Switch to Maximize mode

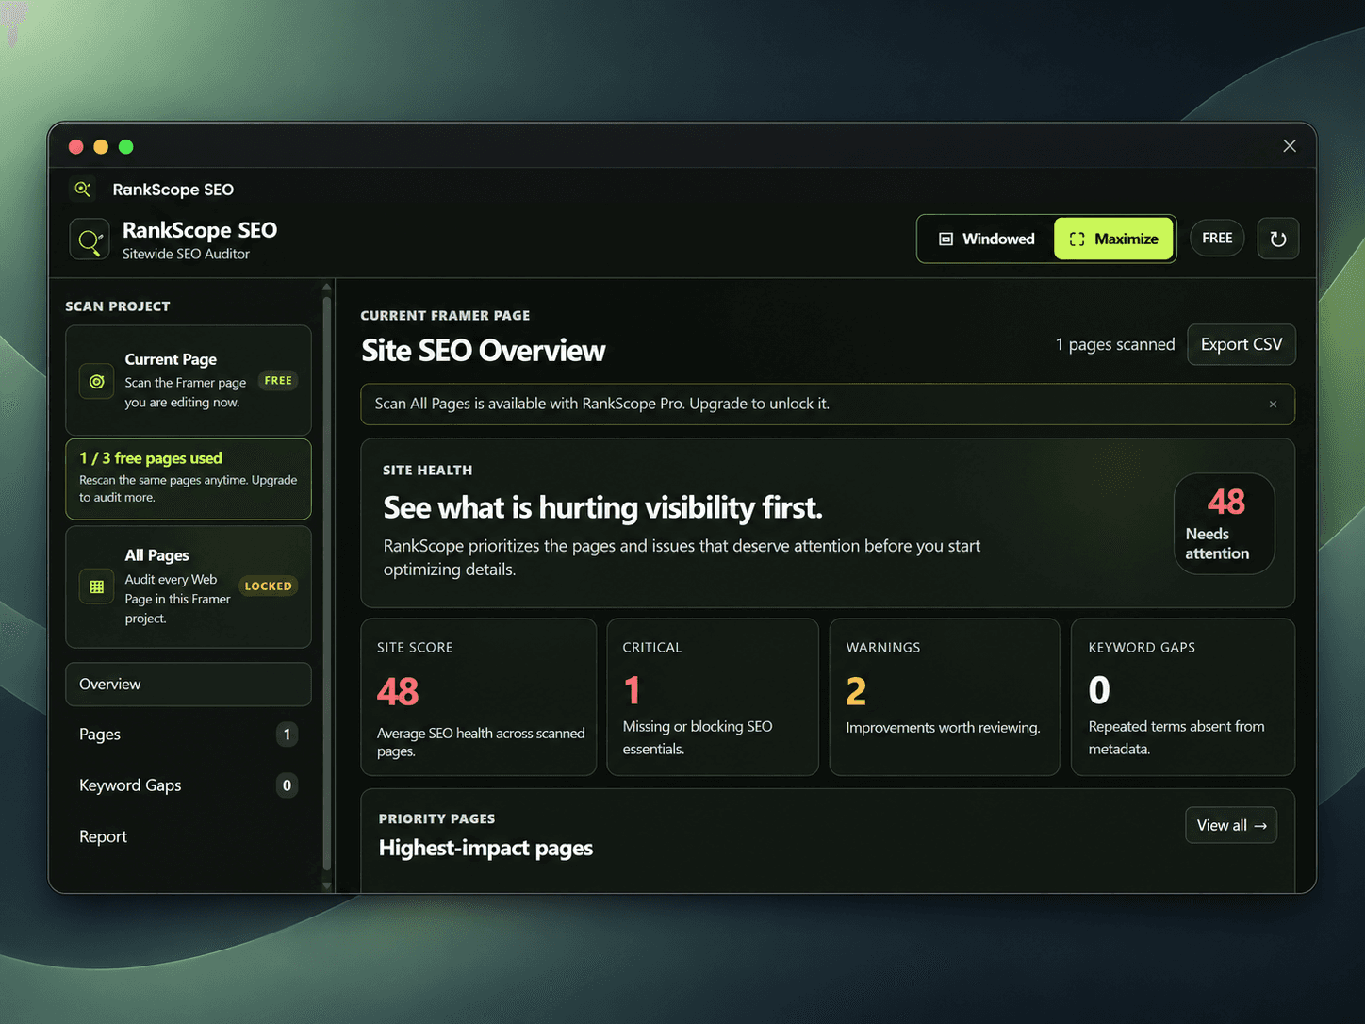[x=1113, y=239]
